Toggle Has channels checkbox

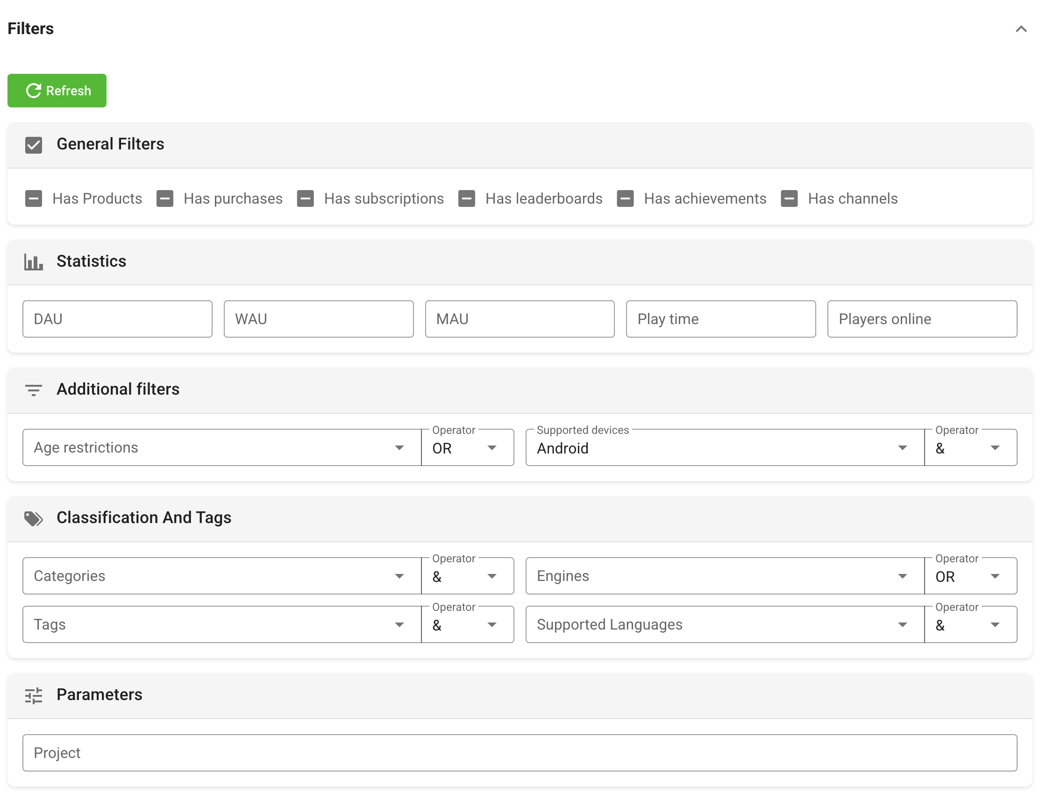pyautogui.click(x=789, y=199)
